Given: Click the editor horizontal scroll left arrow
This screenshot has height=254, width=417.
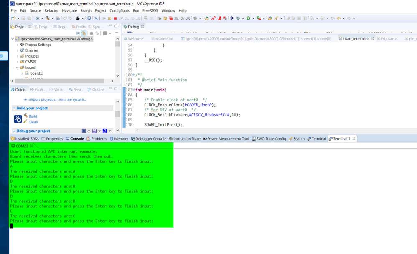Looking at the screenshot, I should tap(137, 130).
